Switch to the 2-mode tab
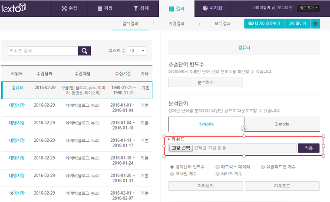The image size is (330, 202). (282, 124)
